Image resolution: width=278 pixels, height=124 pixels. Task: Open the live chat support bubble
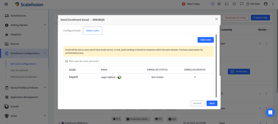point(270,113)
